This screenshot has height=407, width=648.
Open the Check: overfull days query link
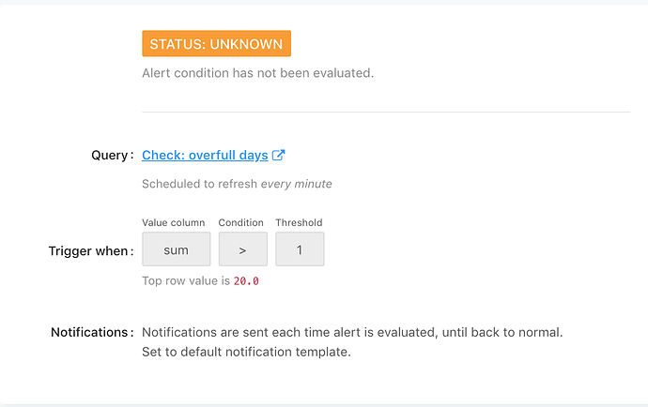pos(205,156)
